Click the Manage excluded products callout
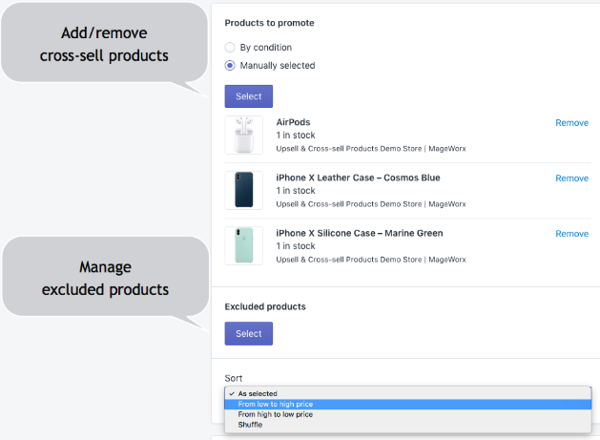Image resolution: width=600 pixels, height=440 pixels. (105, 278)
